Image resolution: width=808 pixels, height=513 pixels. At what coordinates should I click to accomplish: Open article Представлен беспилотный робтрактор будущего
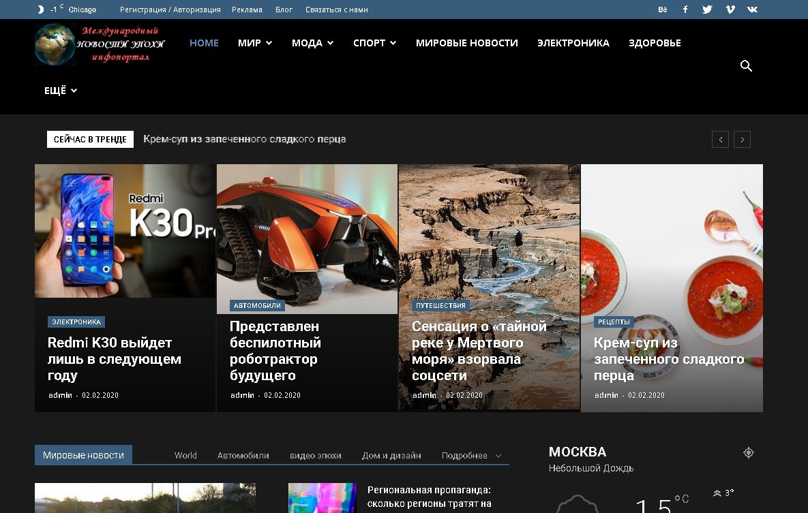pyautogui.click(x=275, y=351)
